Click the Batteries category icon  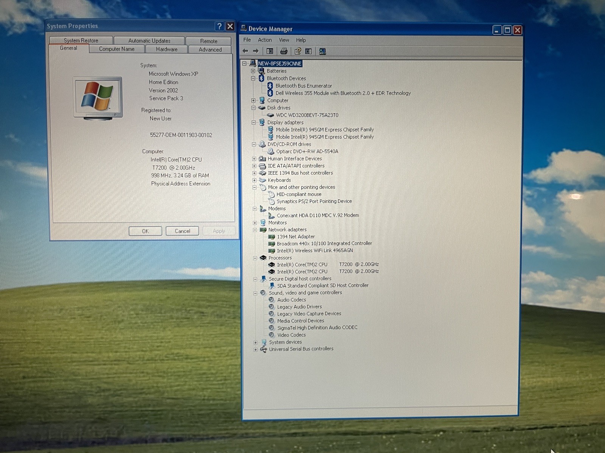point(261,71)
